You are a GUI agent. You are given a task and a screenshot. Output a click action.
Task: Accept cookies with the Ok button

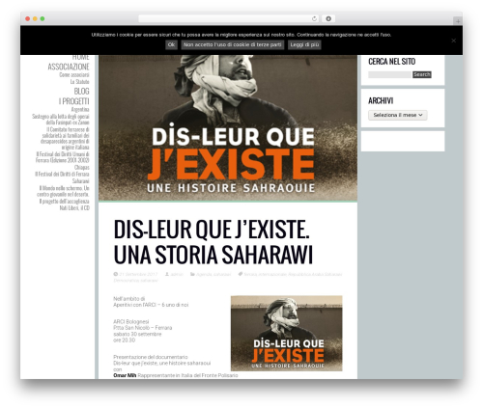[x=171, y=44]
